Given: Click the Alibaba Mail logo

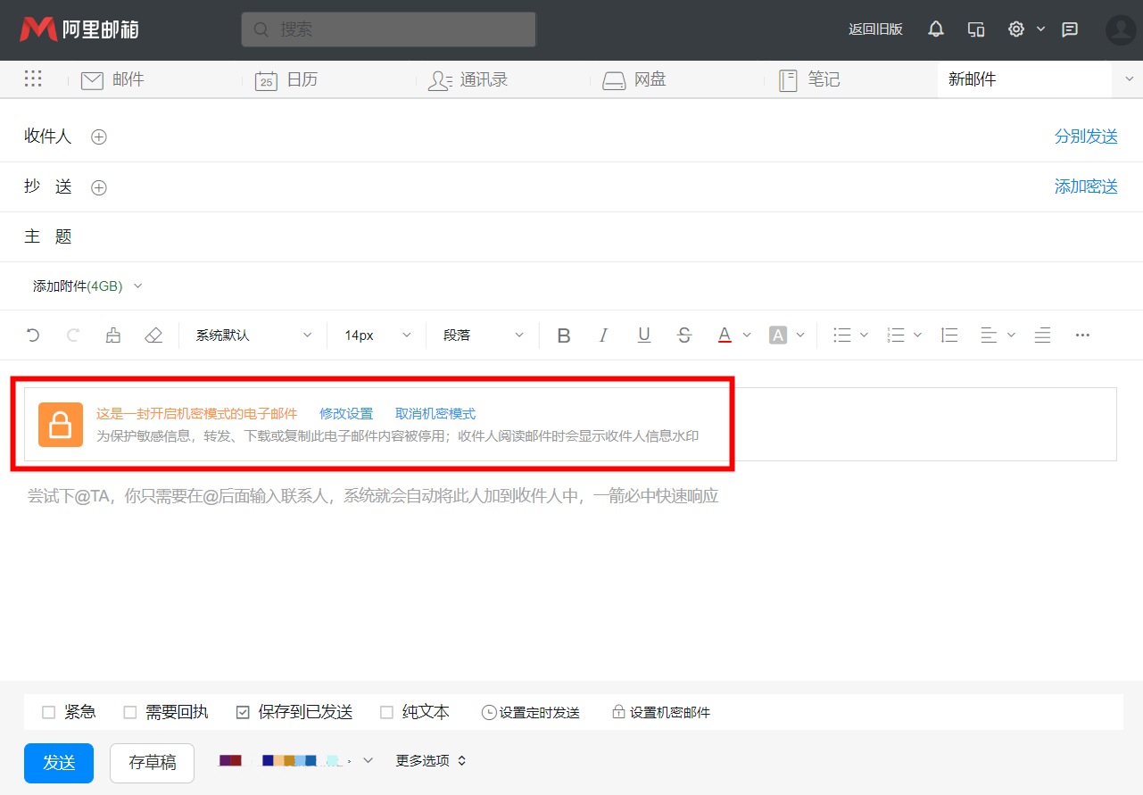Looking at the screenshot, I should pos(79,29).
